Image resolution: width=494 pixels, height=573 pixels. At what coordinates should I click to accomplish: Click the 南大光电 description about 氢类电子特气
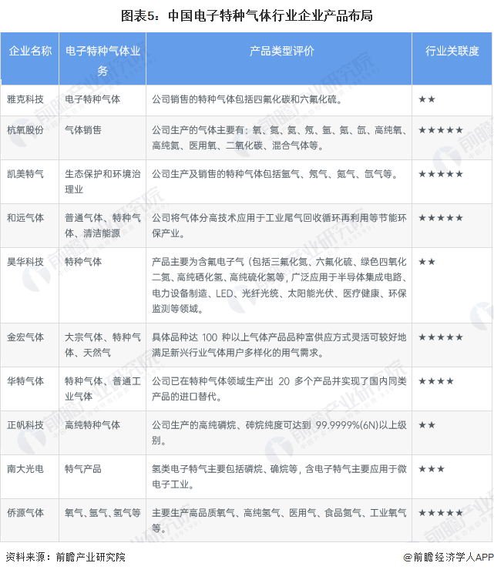[279, 477]
